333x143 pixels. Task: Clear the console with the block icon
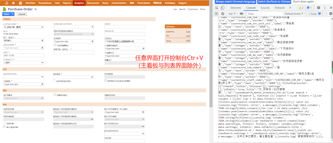tap(223, 14)
